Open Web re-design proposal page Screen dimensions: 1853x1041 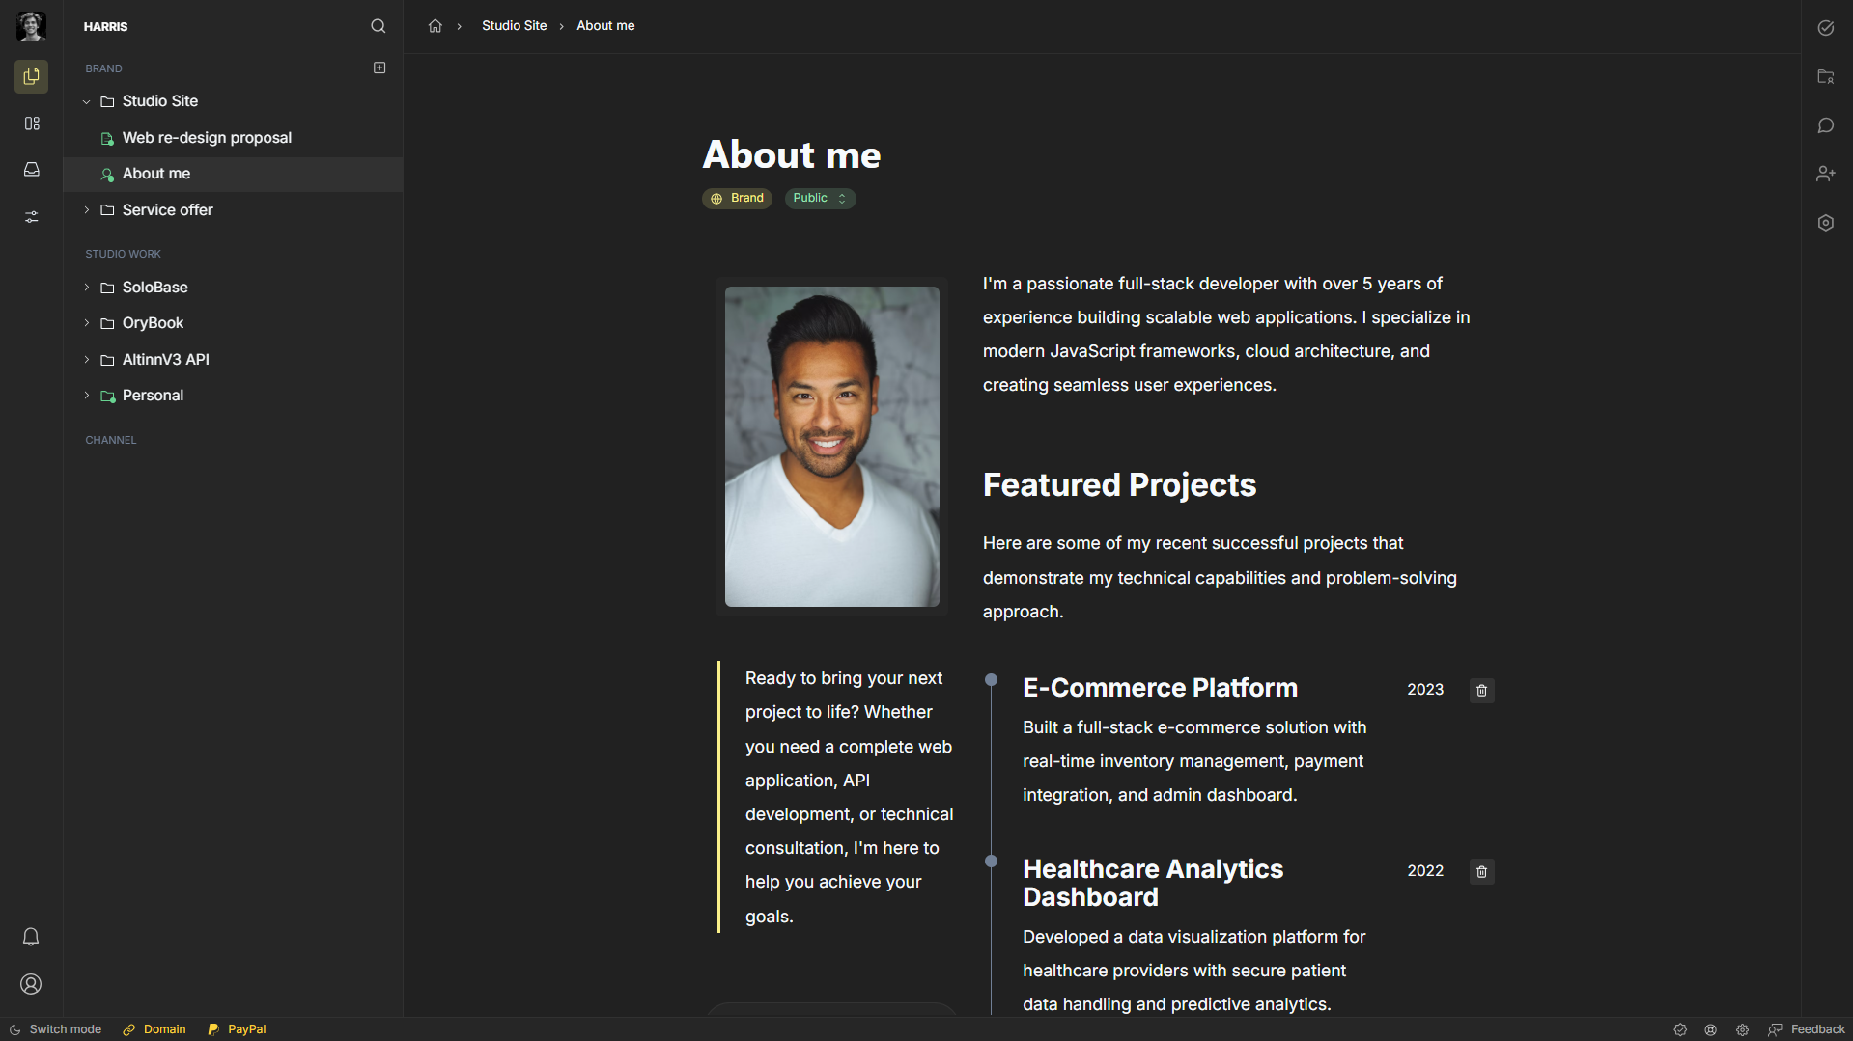[x=207, y=138]
